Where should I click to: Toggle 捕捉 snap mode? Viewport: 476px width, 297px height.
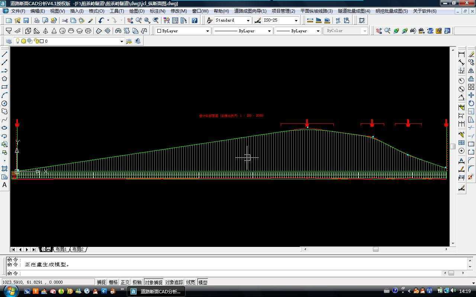click(101, 282)
